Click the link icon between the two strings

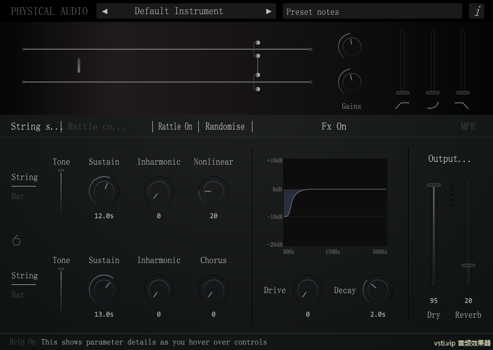click(16, 241)
